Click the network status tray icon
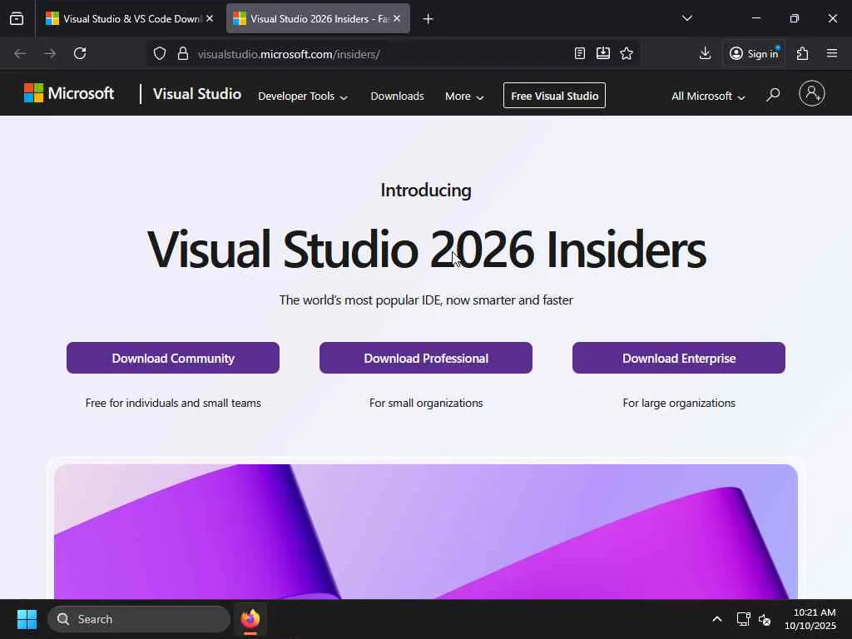 tap(743, 619)
